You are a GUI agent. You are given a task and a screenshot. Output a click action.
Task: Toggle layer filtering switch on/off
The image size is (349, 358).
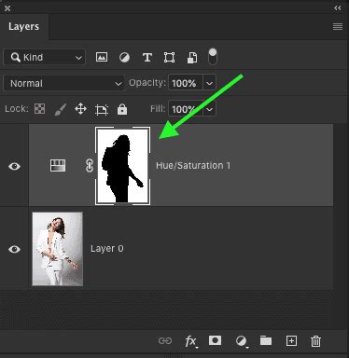213,57
